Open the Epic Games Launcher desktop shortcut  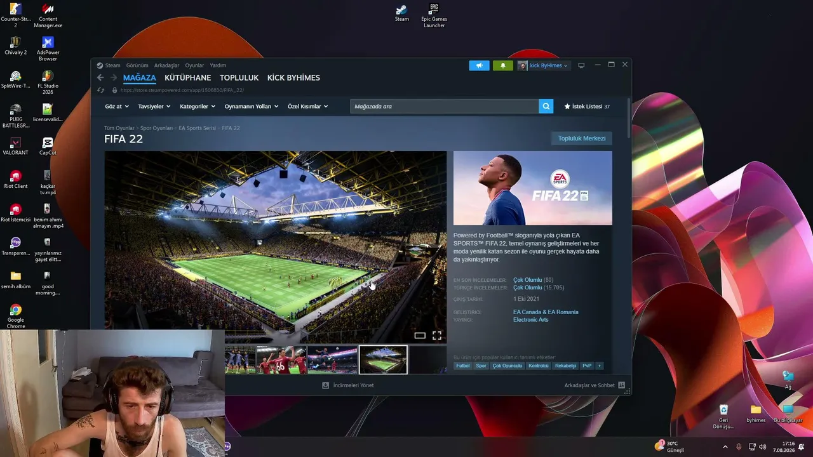(x=434, y=15)
